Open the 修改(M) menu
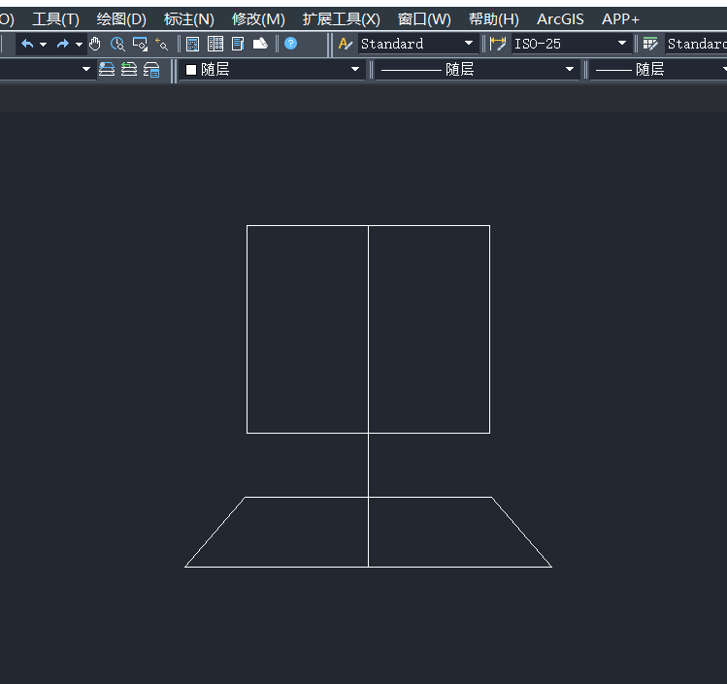This screenshot has height=684, width=727. [258, 19]
